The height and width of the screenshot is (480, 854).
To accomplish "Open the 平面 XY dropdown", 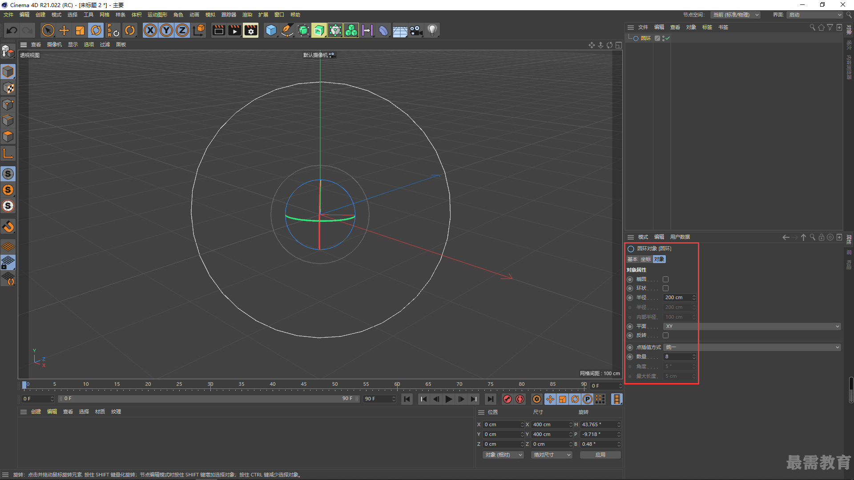I will point(752,327).
